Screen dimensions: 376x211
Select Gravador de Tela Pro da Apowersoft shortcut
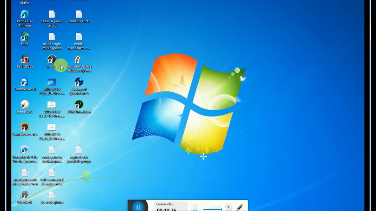[25, 154]
